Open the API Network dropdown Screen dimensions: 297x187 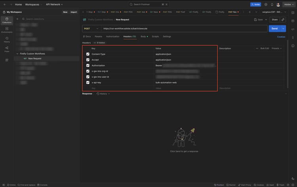(x=54, y=4)
